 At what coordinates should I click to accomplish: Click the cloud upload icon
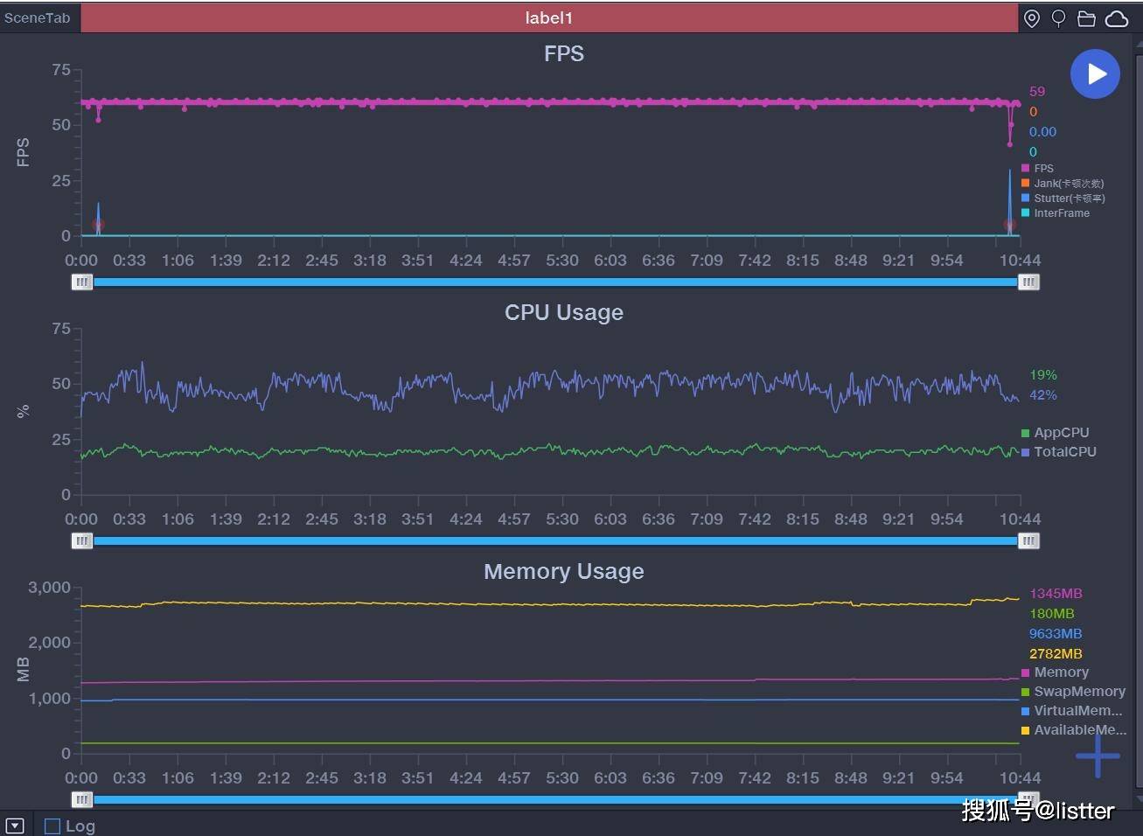click(x=1117, y=18)
